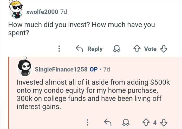Click the 7d timestamp beside xwolfe2000
This screenshot has width=182, height=129.
63,12
